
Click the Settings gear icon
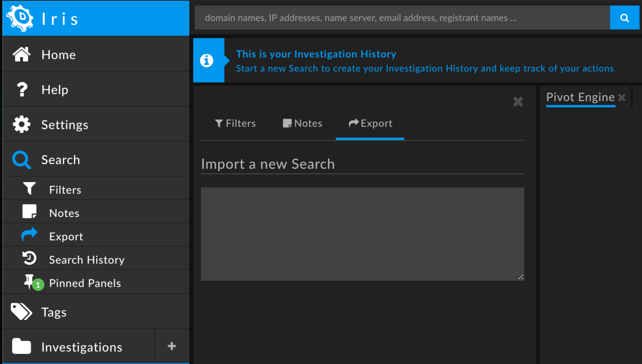click(x=21, y=124)
